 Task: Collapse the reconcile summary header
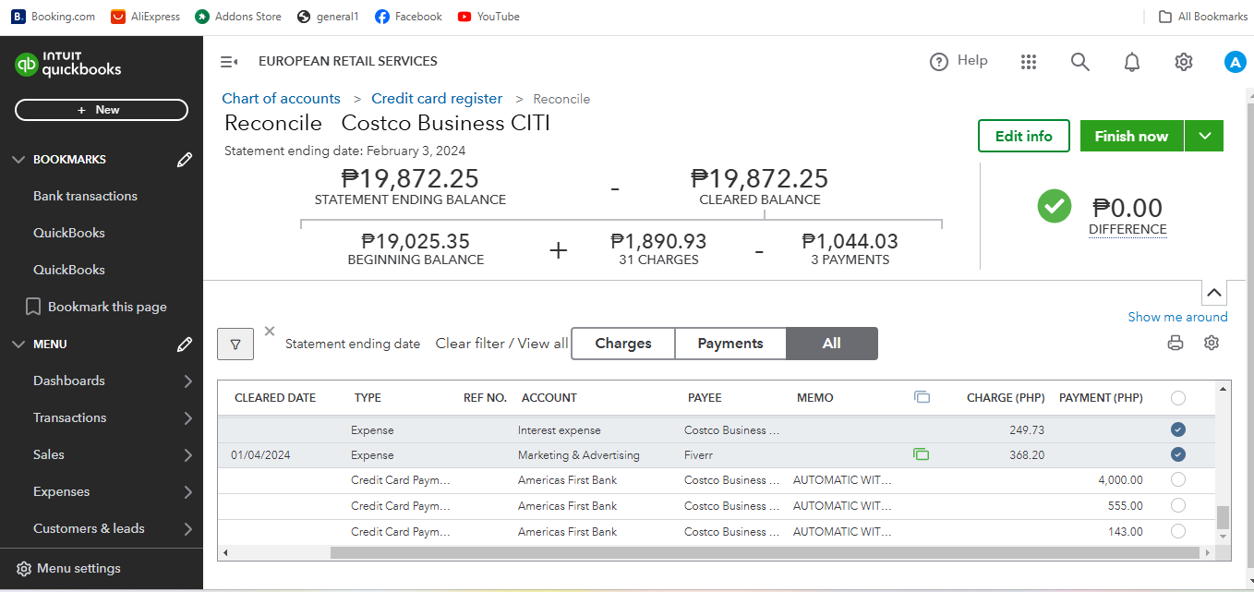pyautogui.click(x=1214, y=293)
